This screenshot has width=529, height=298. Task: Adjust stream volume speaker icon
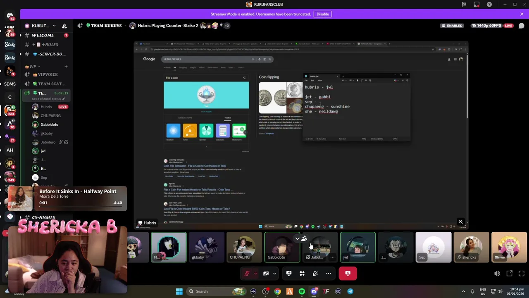[x=497, y=273]
